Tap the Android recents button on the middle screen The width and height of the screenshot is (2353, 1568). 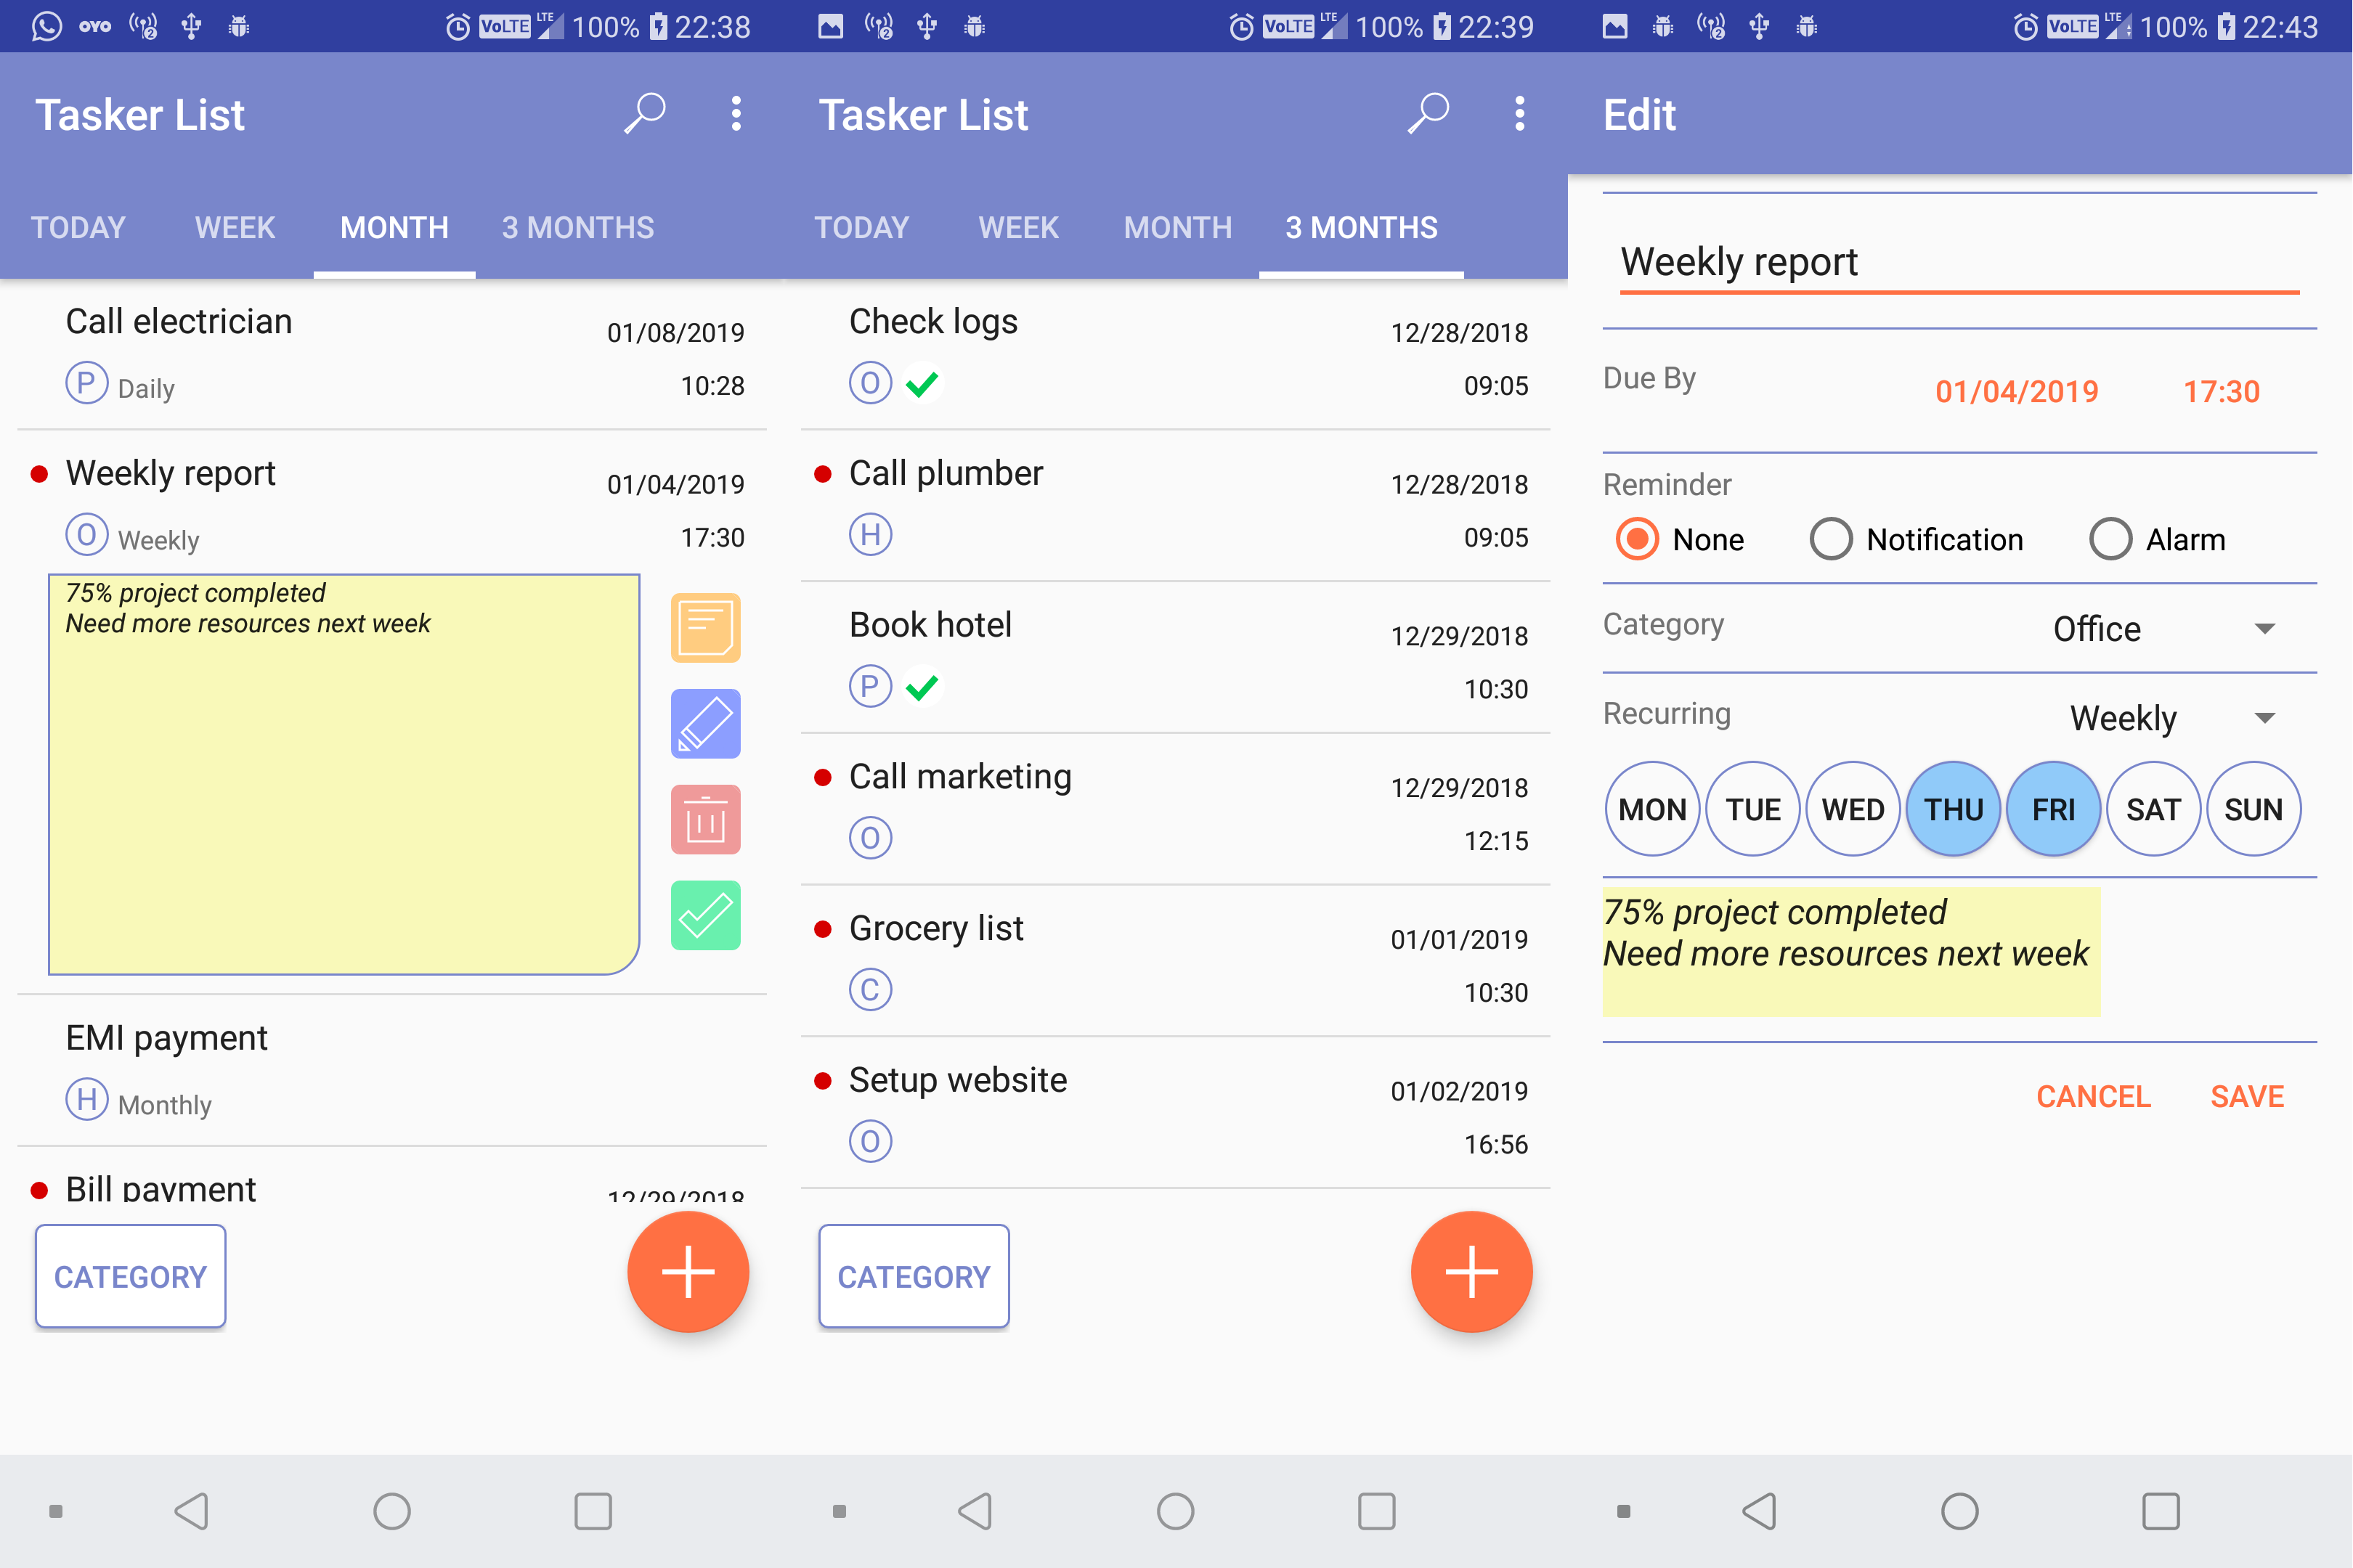tap(1377, 1511)
